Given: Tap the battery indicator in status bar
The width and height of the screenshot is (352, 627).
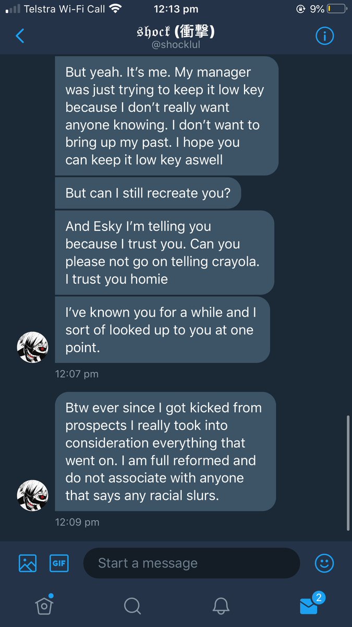Looking at the screenshot, I should [x=336, y=9].
